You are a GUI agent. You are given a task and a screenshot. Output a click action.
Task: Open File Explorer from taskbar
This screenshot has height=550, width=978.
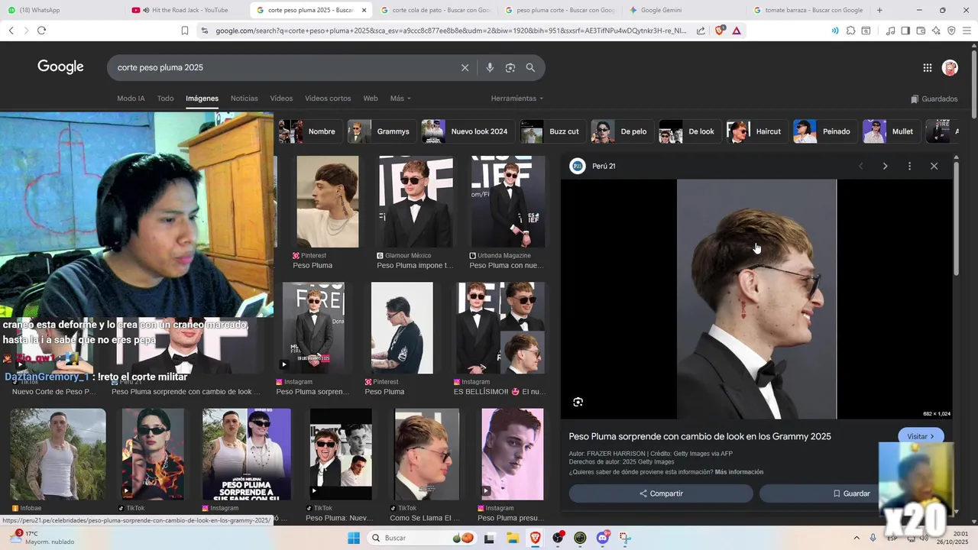[x=513, y=538]
